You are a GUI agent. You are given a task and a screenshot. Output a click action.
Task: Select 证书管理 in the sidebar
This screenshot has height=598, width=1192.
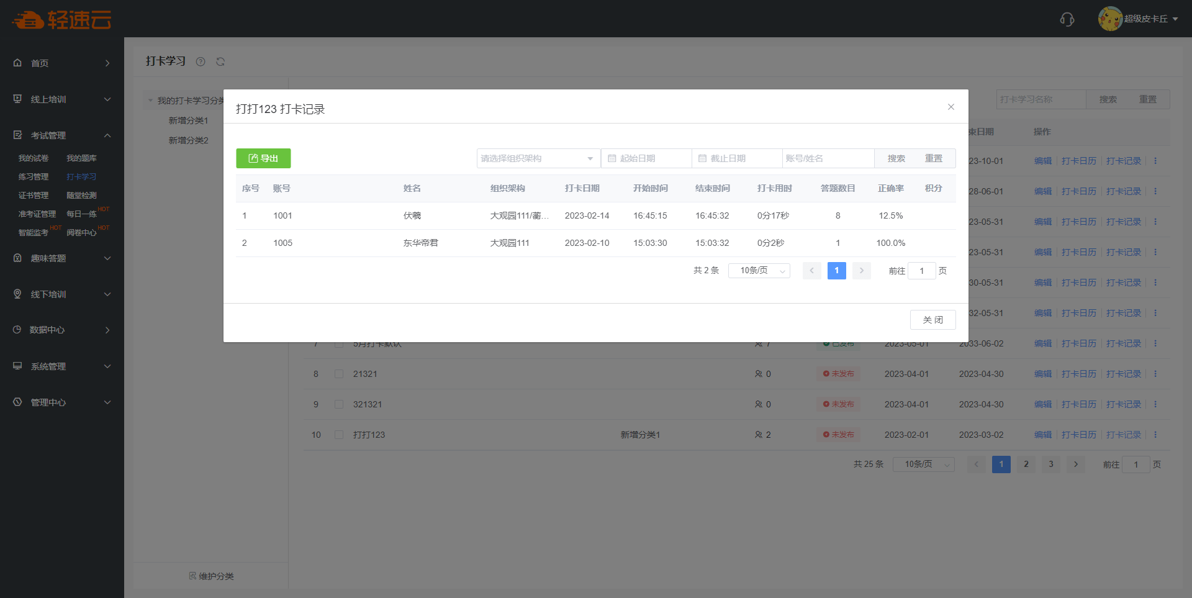34,196
